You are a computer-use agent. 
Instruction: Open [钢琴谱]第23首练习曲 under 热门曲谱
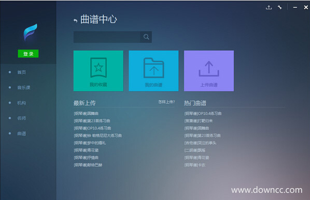[x=203, y=135]
